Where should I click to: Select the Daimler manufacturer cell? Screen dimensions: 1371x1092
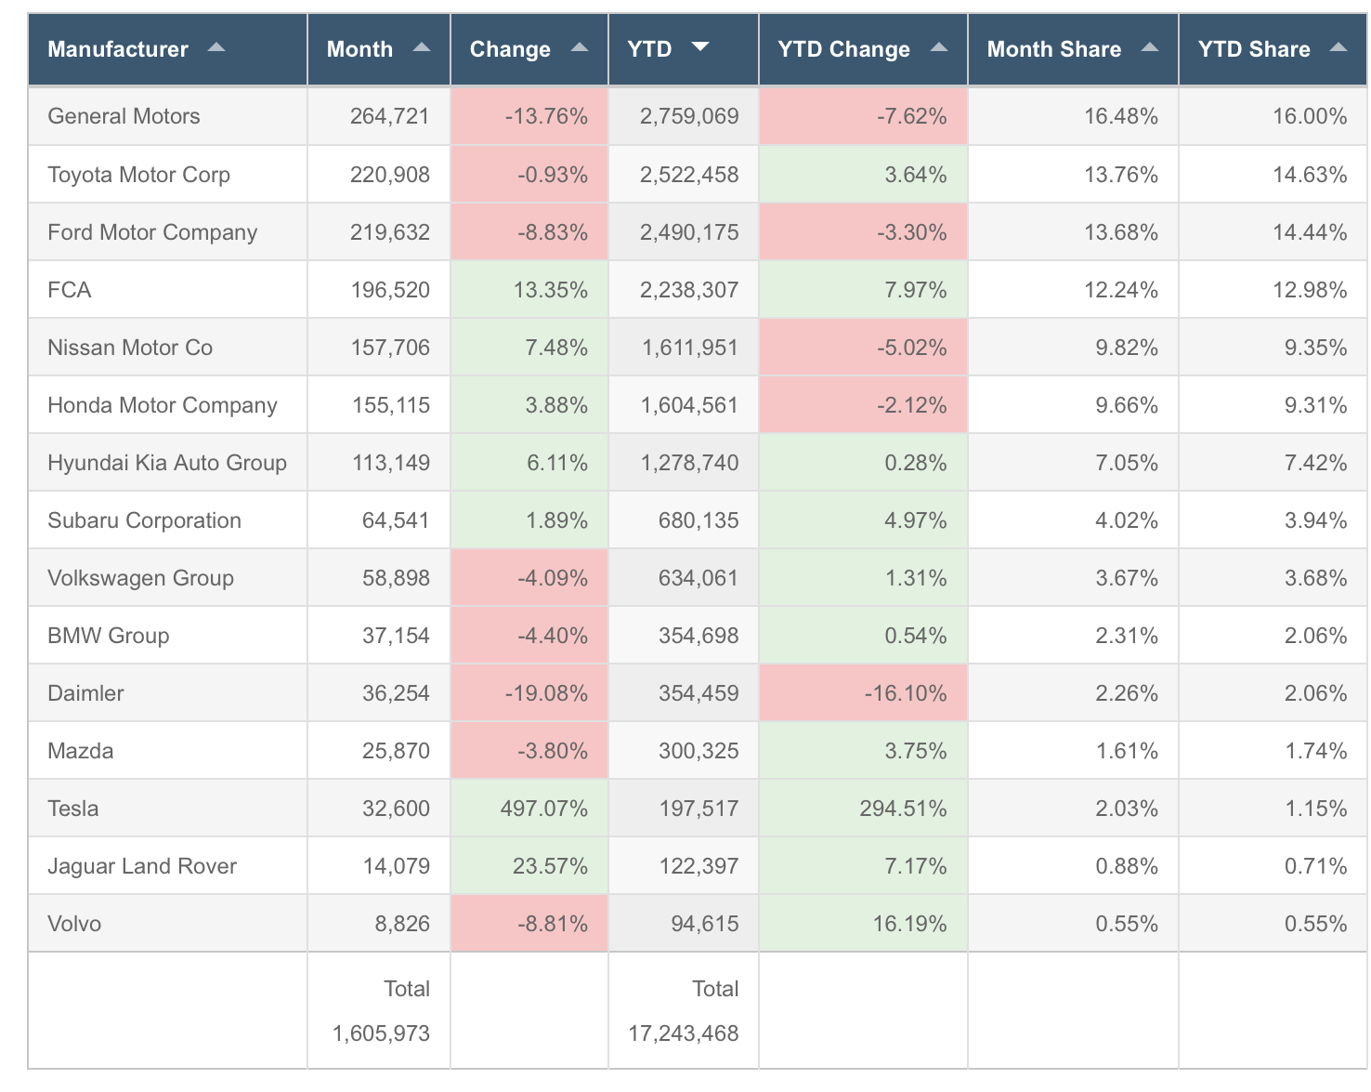(x=167, y=692)
